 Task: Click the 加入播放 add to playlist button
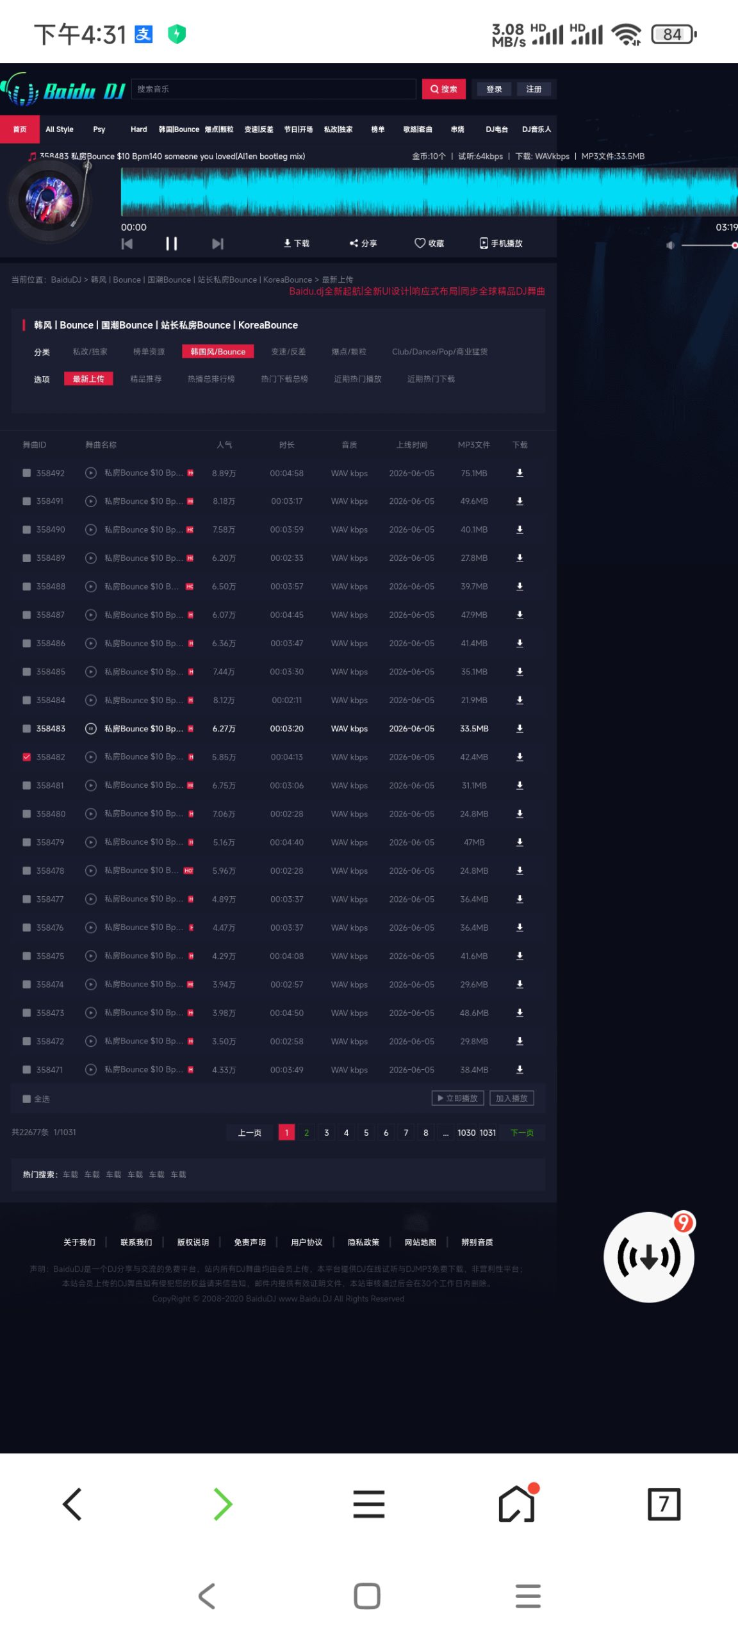[x=511, y=1098]
